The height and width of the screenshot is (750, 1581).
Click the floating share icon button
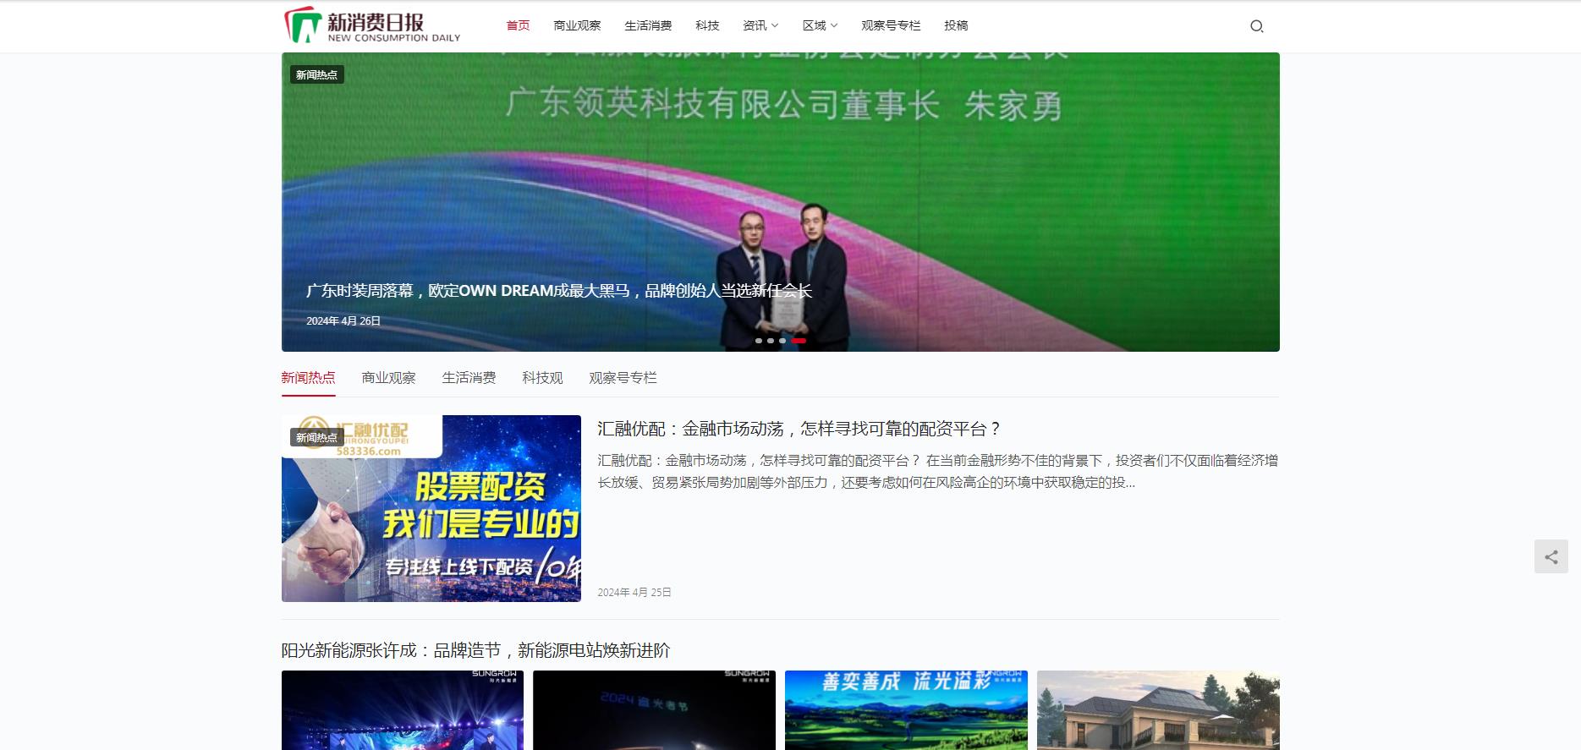(1551, 557)
